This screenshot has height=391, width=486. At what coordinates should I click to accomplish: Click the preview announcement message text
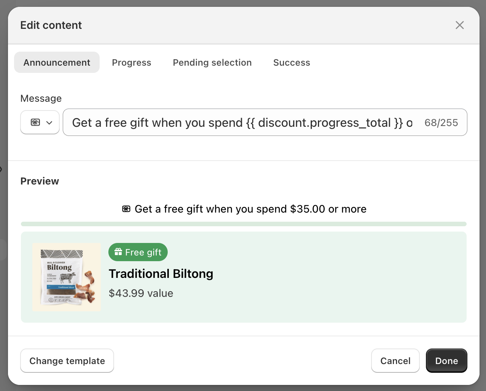coord(250,209)
